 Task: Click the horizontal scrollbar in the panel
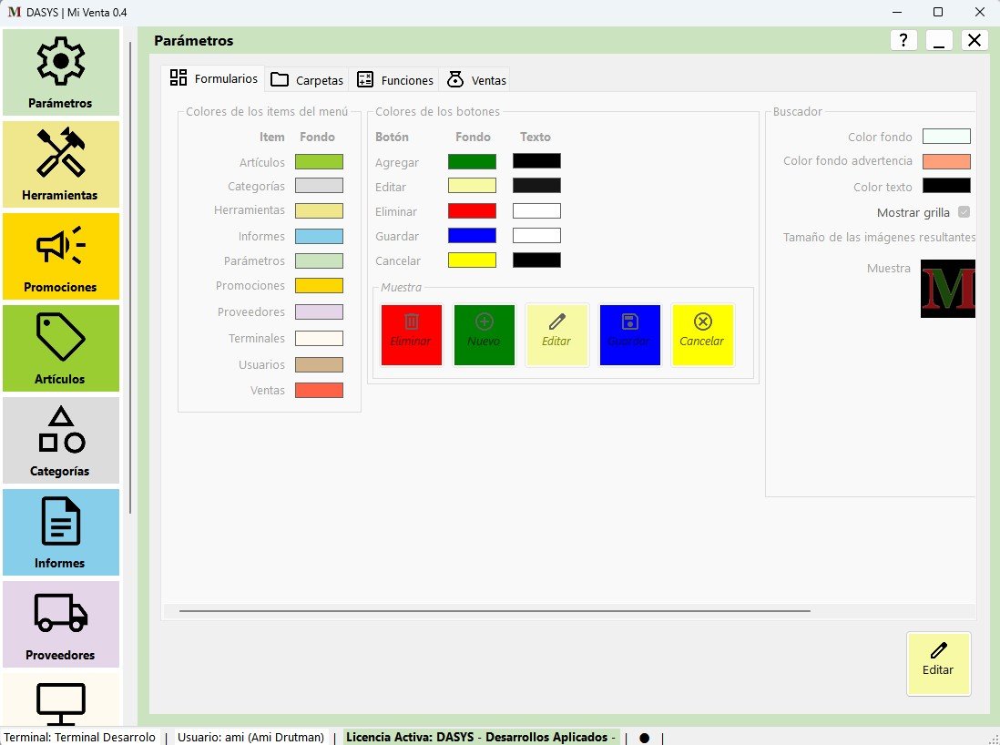[x=495, y=610]
